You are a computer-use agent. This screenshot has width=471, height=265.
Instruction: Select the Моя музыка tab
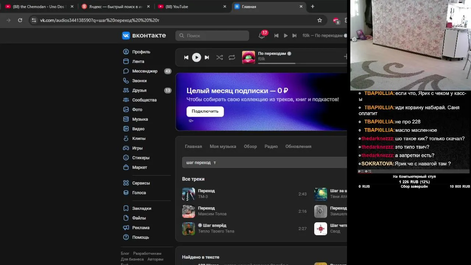[223, 146]
